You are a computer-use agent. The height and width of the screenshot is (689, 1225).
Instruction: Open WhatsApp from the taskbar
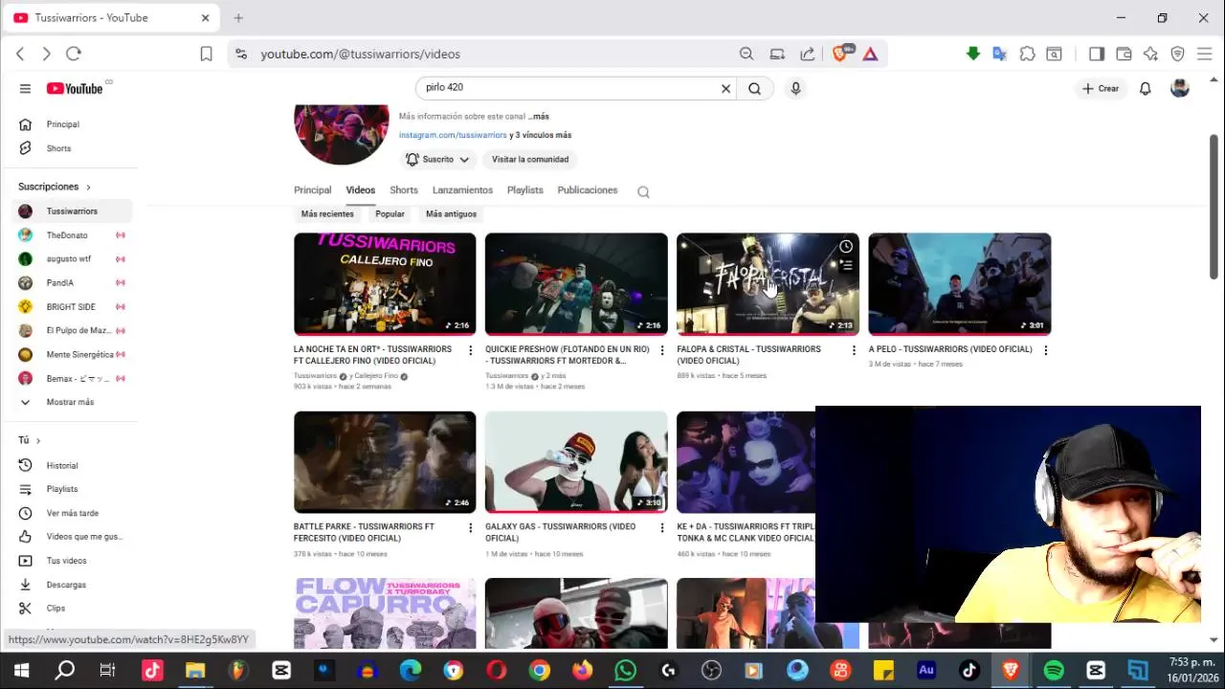point(625,670)
